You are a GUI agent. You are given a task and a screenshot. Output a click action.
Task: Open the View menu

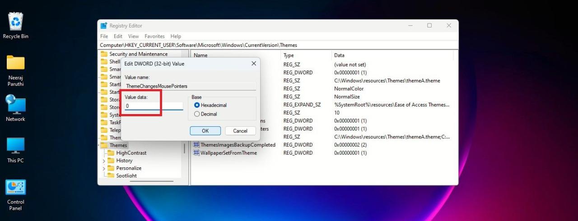[133, 36]
